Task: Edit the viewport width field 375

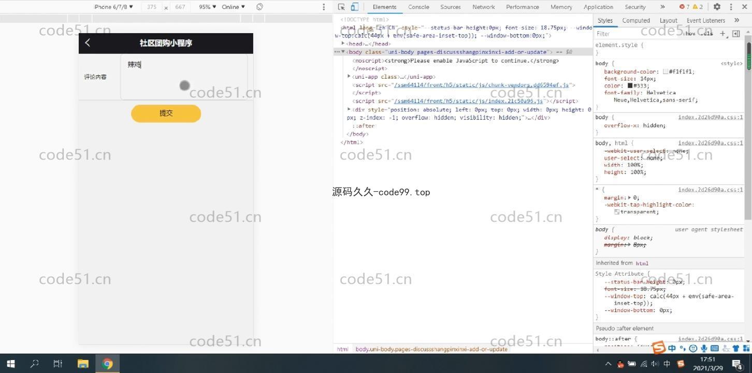Action: (152, 7)
